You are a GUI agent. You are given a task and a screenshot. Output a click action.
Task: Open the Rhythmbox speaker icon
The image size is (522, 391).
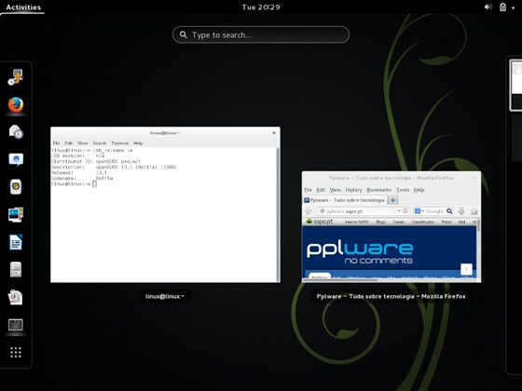click(16, 187)
